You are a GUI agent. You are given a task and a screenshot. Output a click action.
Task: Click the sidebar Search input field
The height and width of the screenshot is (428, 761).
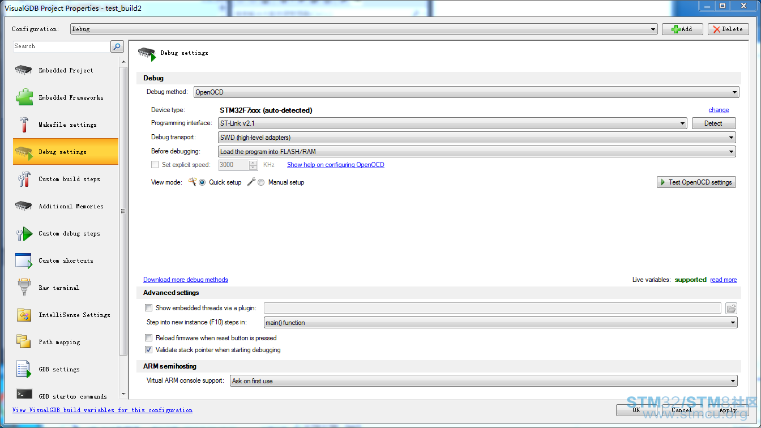coord(61,46)
